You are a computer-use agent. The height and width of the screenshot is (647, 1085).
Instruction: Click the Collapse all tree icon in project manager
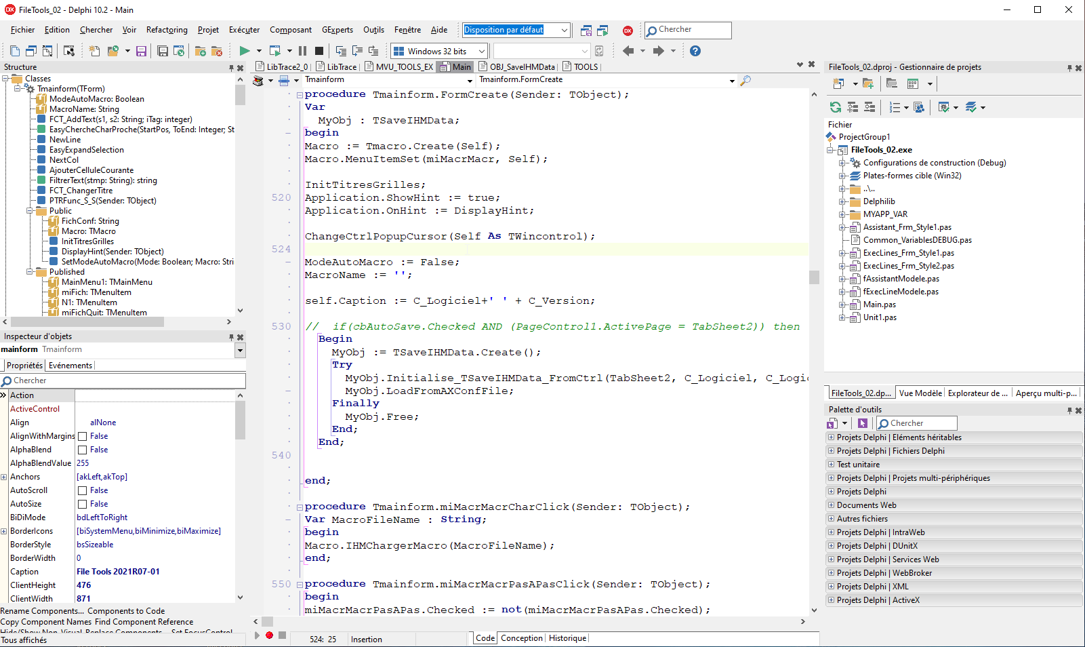pos(869,107)
